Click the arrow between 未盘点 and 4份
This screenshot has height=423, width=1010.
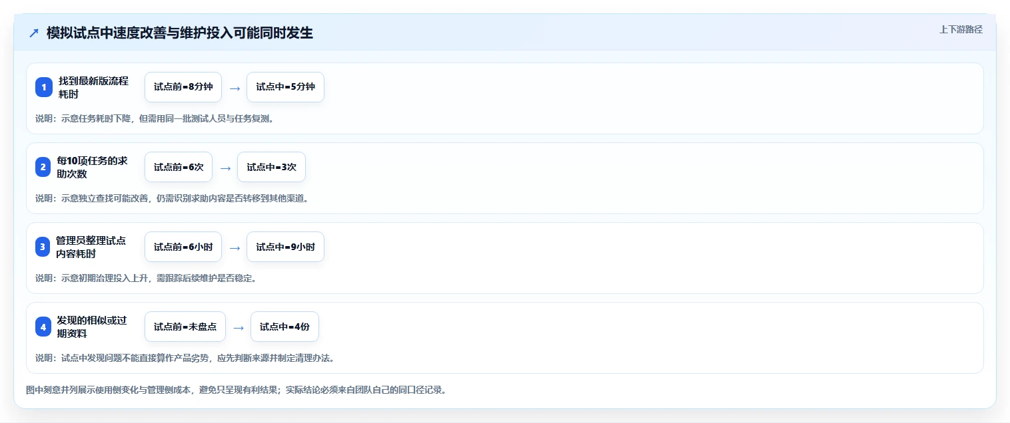click(239, 327)
